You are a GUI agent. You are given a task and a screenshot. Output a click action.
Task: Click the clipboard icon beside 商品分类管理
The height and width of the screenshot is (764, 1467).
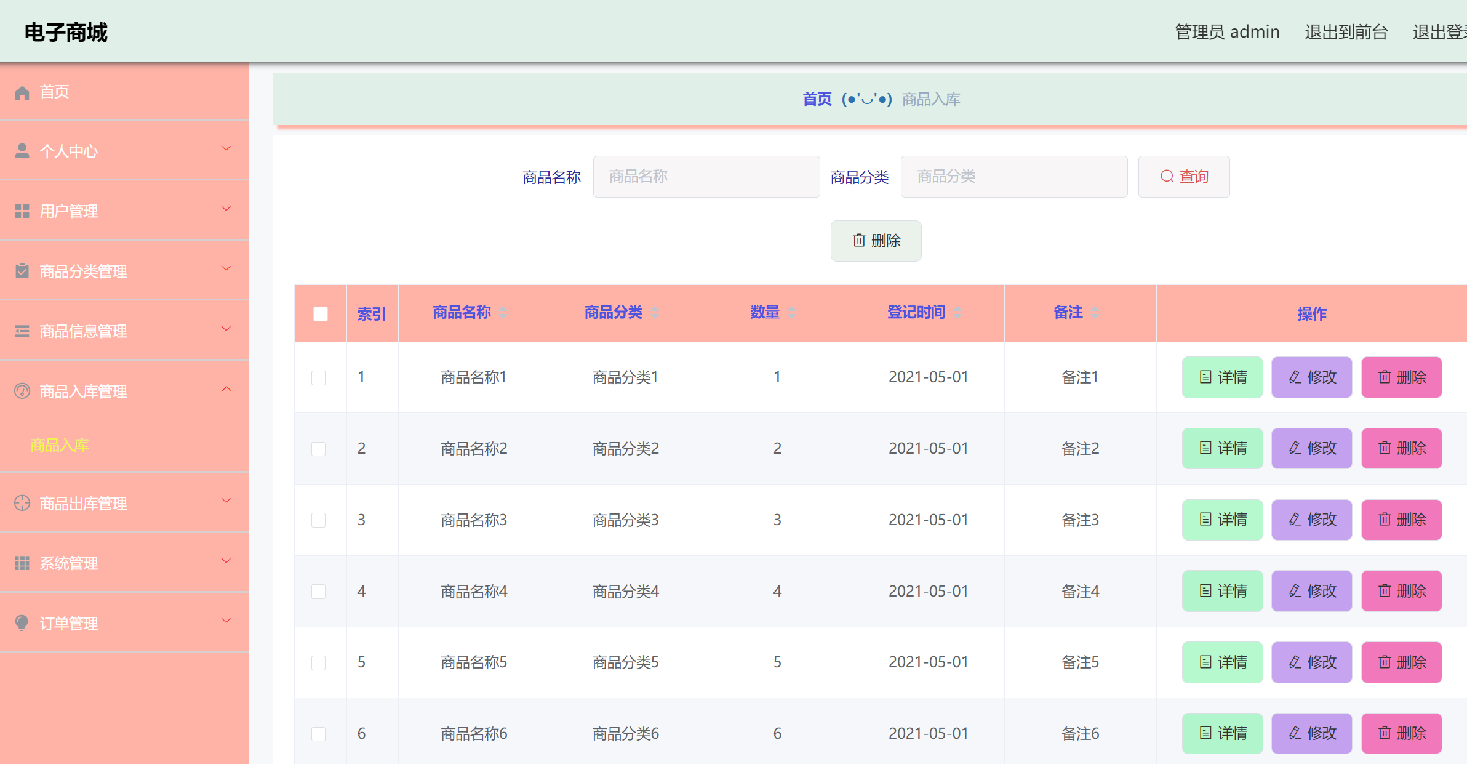22,271
